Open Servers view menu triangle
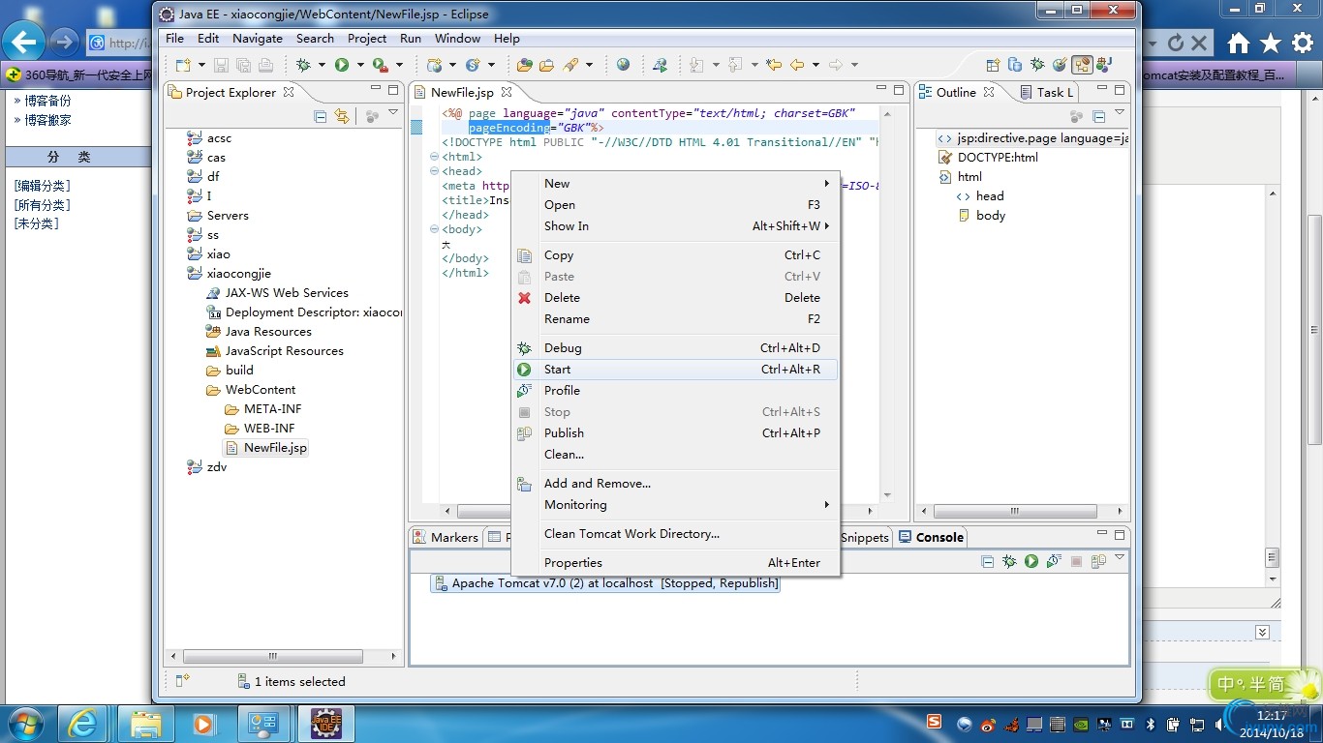The width and height of the screenshot is (1323, 743). click(x=1120, y=559)
